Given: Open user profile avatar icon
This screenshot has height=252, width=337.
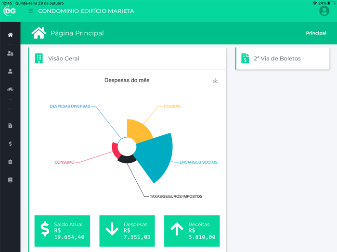Looking at the screenshot, I should [324, 11].
